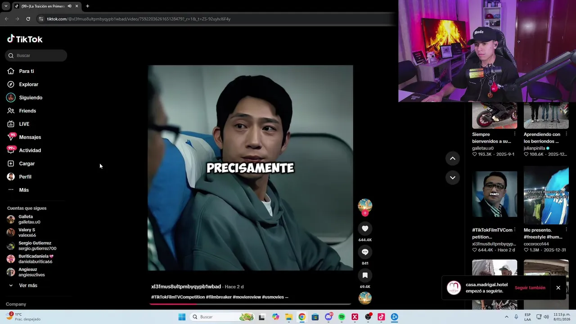
Task: Open the xl3fmus8ultpmbyqypb1wbad username under video
Action: [186, 287]
